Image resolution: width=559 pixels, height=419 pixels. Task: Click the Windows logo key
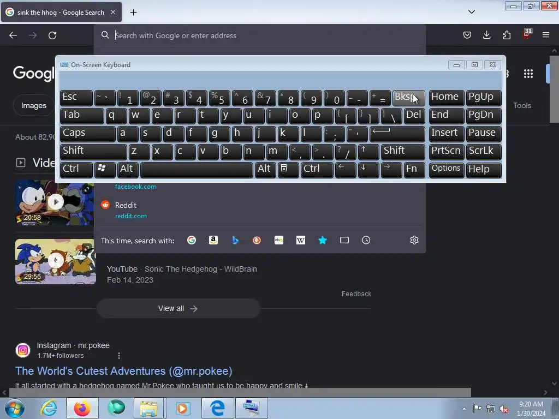(x=105, y=170)
